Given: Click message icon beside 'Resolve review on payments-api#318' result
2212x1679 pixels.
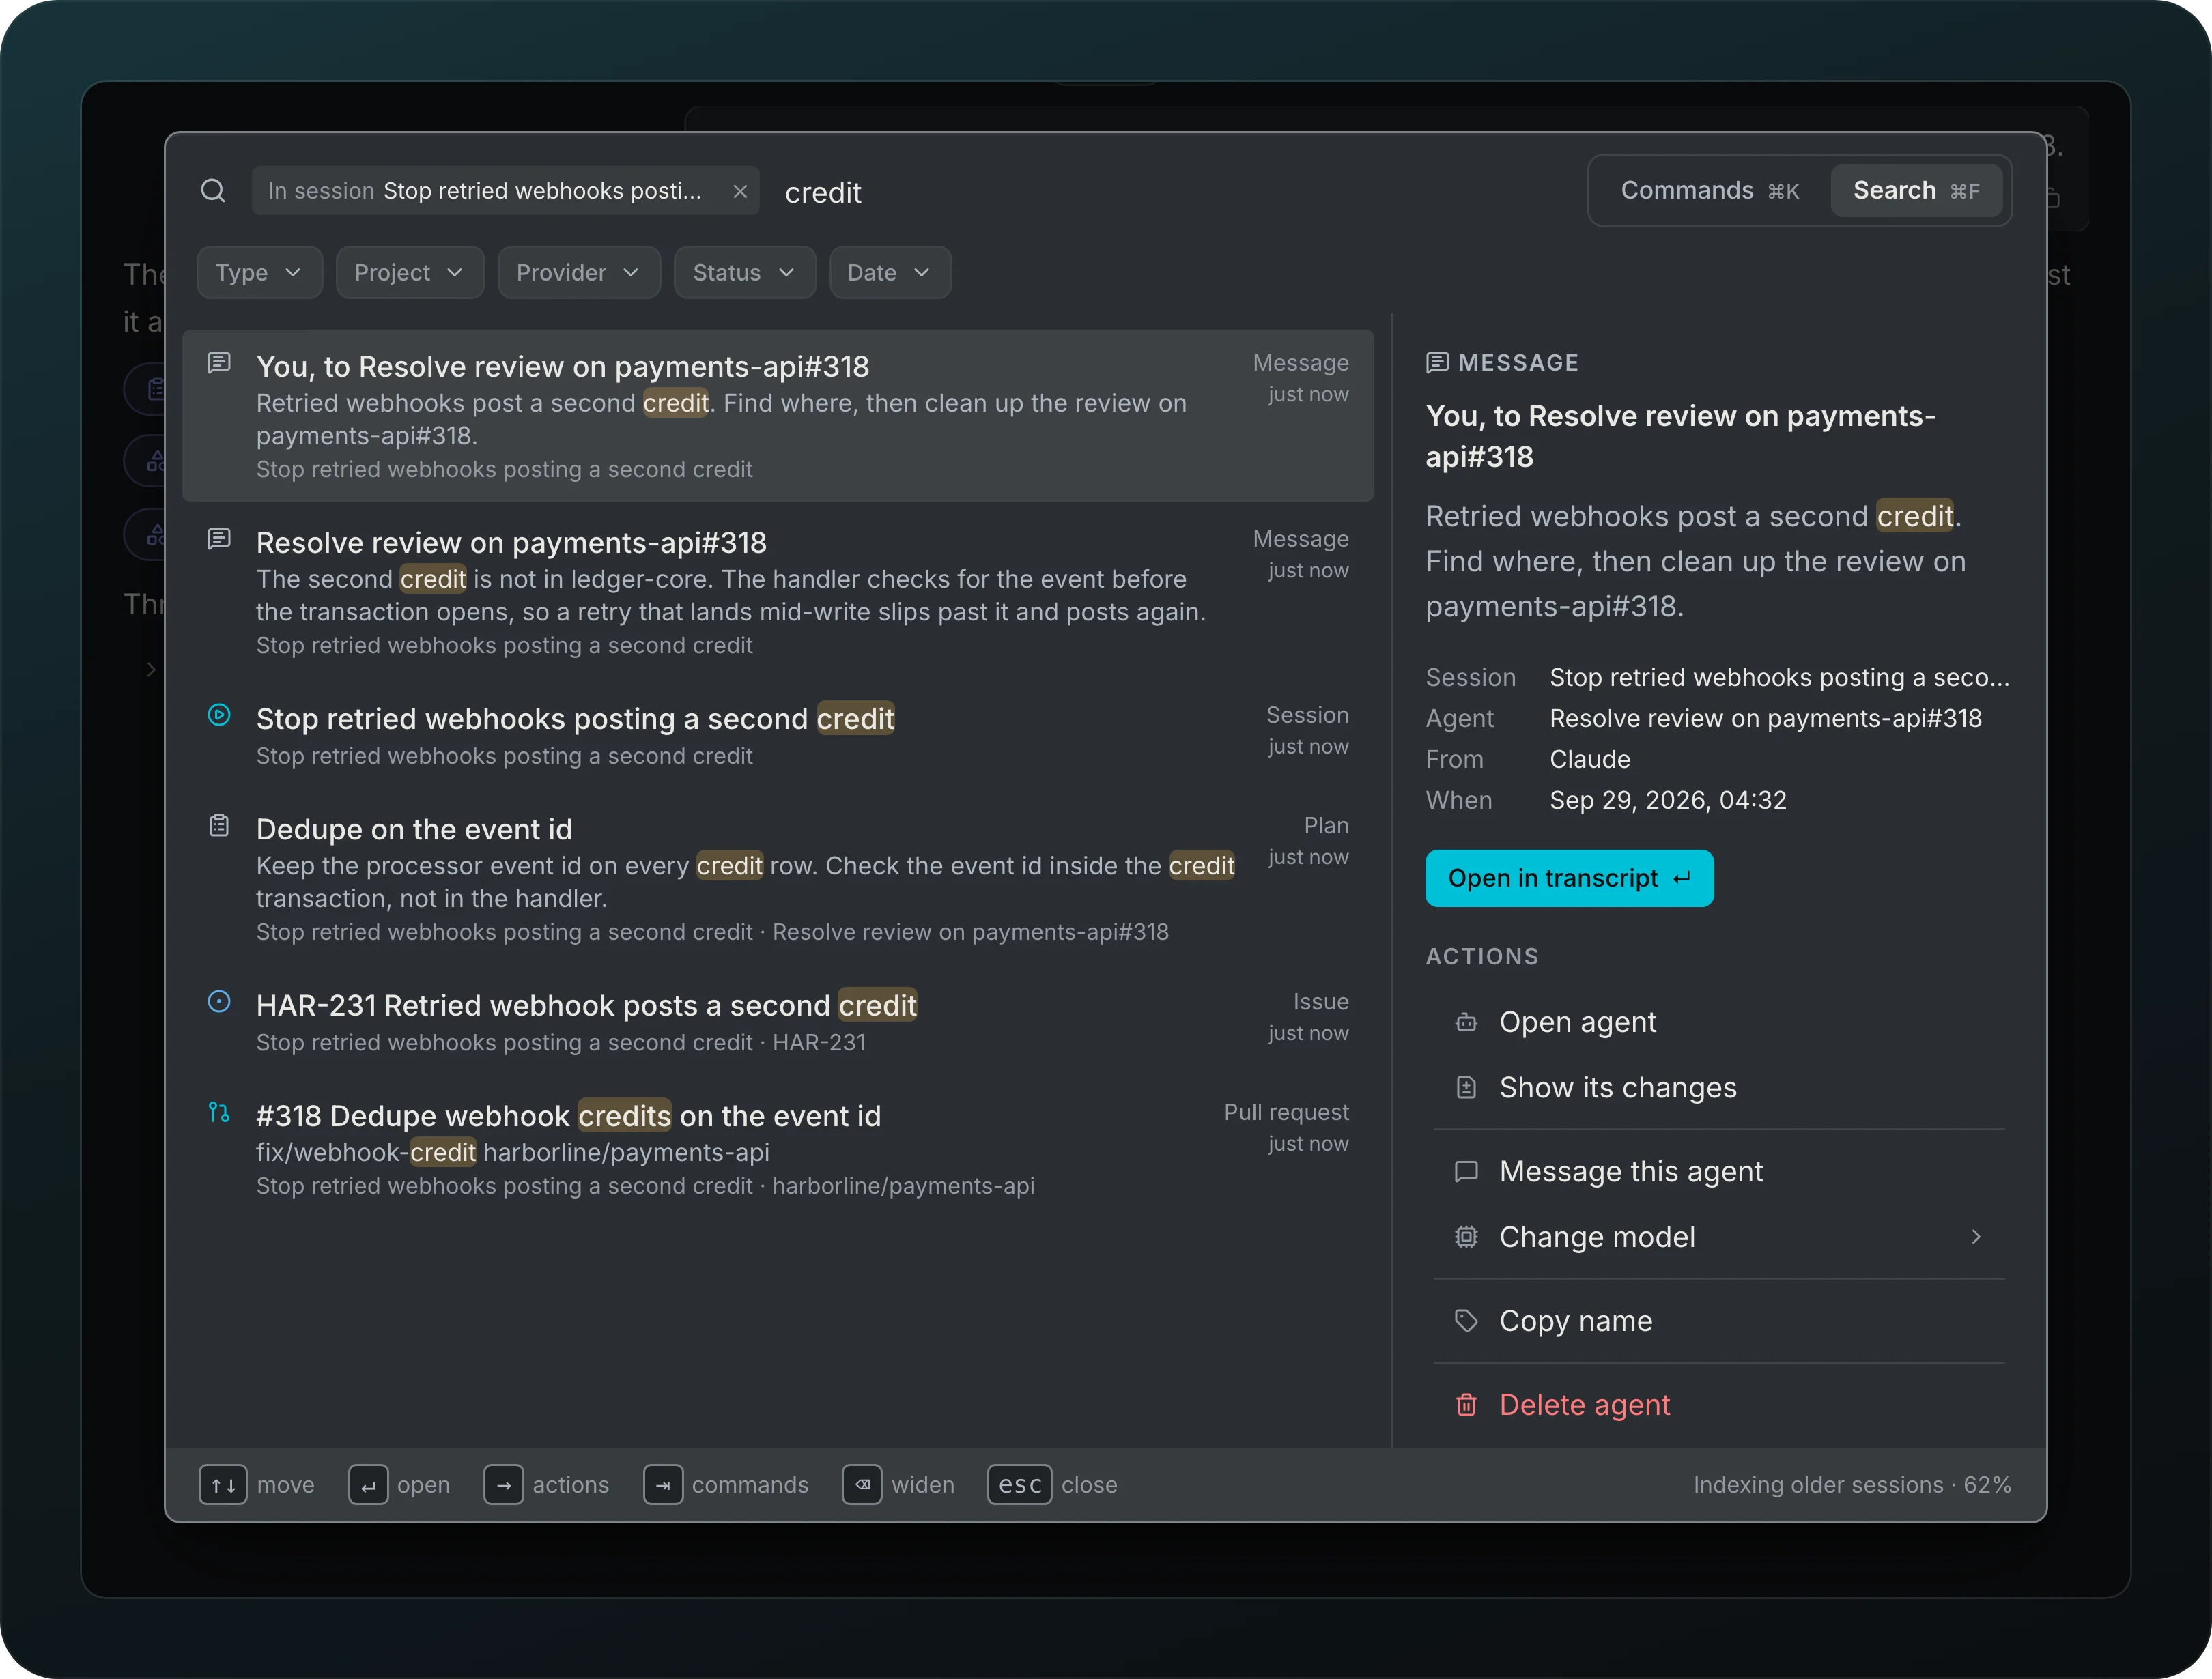Looking at the screenshot, I should tap(219, 539).
